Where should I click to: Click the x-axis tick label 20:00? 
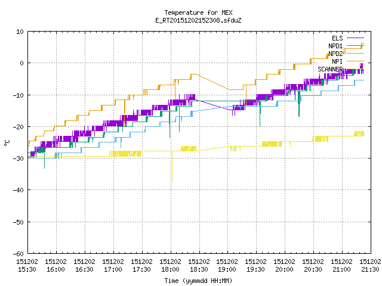click(x=284, y=269)
